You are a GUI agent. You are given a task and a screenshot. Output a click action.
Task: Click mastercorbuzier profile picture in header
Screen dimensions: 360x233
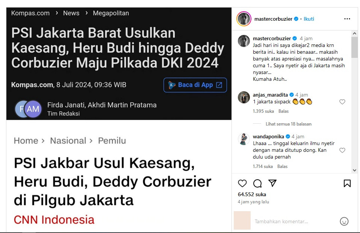point(244,19)
